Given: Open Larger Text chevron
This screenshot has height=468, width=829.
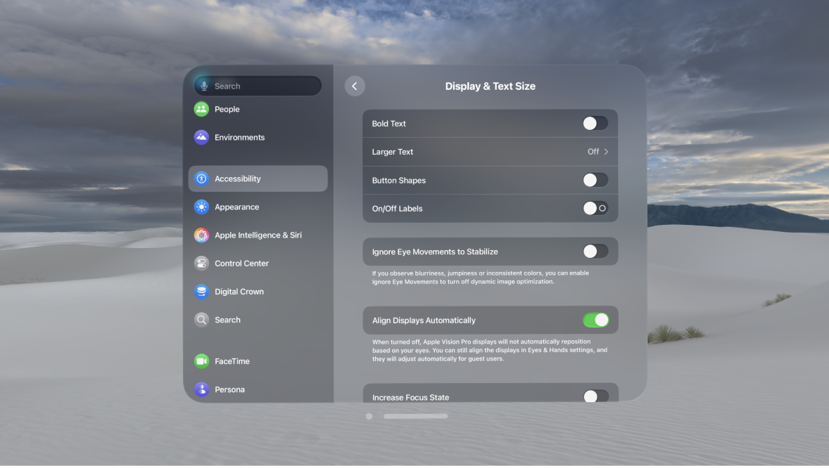Looking at the screenshot, I should [606, 152].
